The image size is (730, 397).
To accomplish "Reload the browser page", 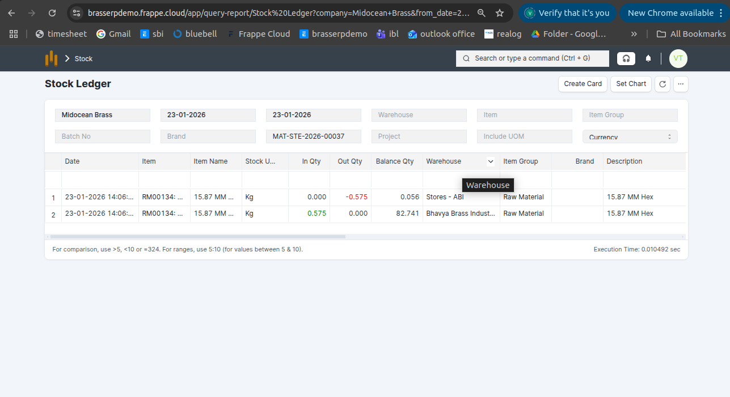I will (x=52, y=13).
